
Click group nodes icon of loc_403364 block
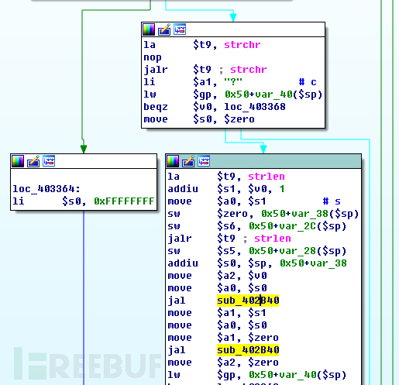[x=49, y=161]
